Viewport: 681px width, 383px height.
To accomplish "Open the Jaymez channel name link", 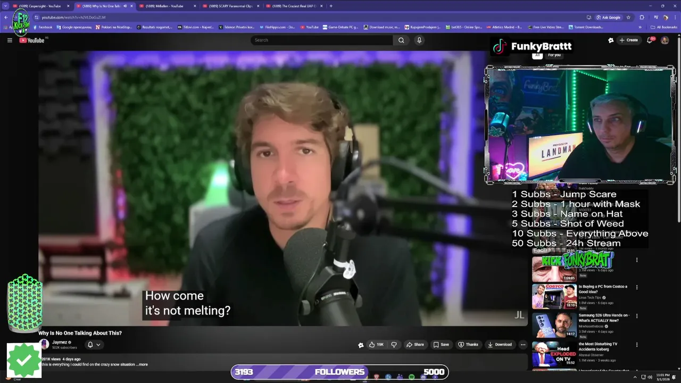I will pyautogui.click(x=60, y=343).
